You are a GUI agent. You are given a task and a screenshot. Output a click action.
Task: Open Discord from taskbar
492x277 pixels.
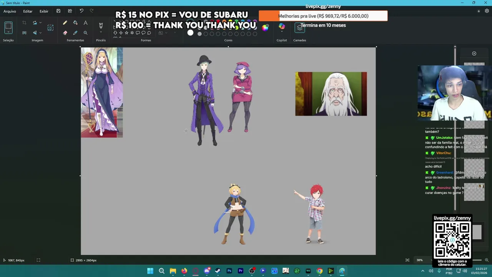coord(207,271)
